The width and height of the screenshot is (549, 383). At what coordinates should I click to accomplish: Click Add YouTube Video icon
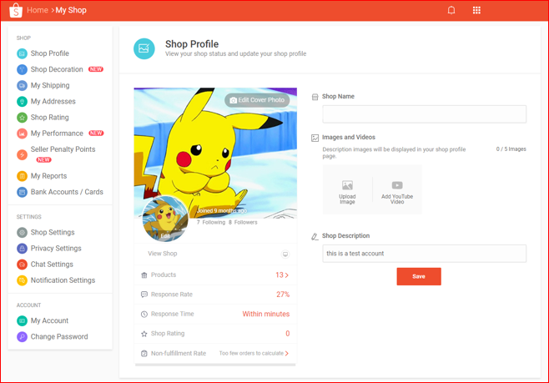tap(397, 186)
